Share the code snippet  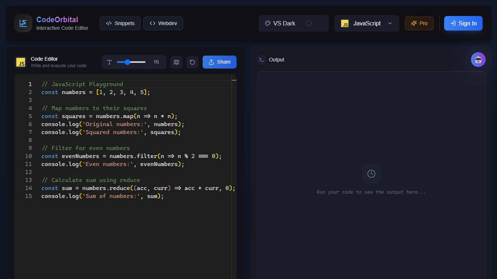click(219, 62)
